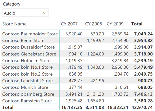Click Ramstein total 3,580.28
The height and width of the screenshot is (111, 155).
tap(143, 101)
